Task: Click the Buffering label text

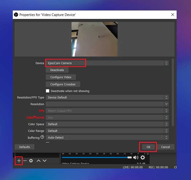Action: click(34, 138)
